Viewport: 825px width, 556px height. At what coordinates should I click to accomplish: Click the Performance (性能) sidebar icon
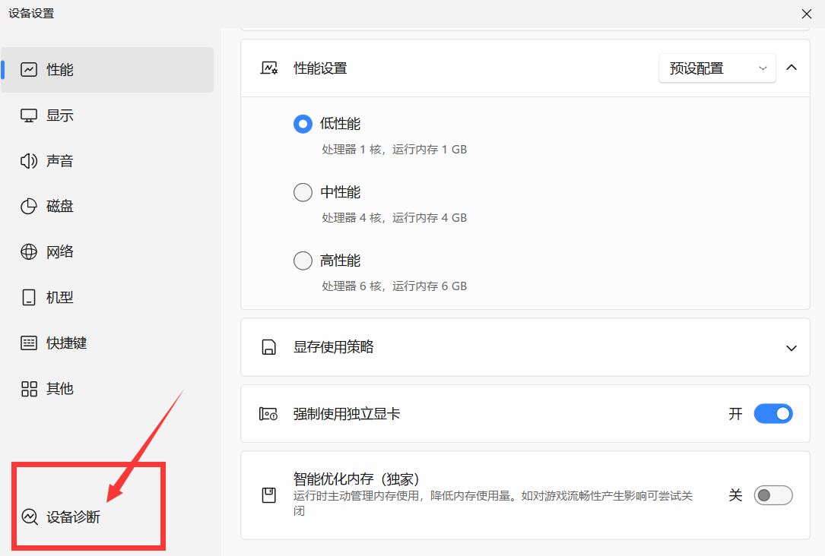29,70
